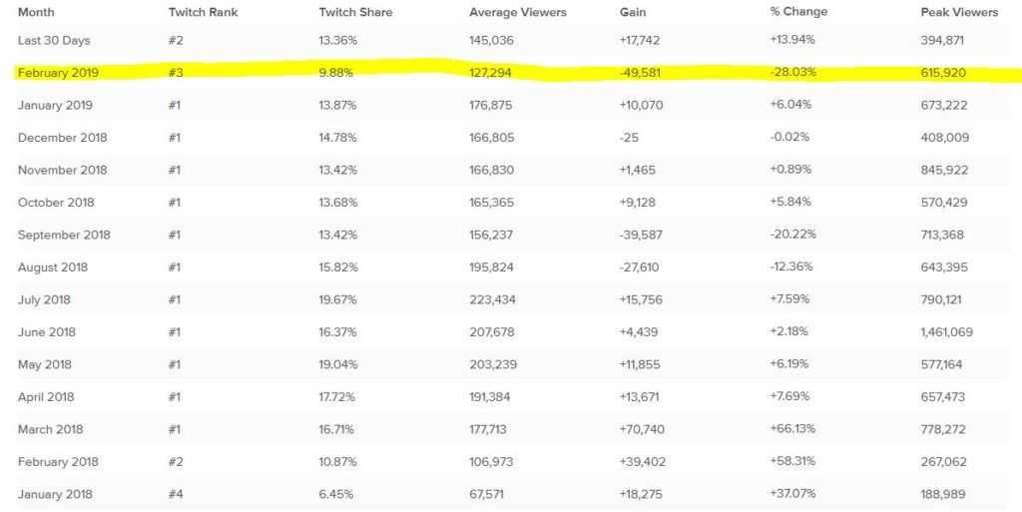Sort by Twitch Rank column header
The height and width of the screenshot is (512, 1022).
point(201,13)
